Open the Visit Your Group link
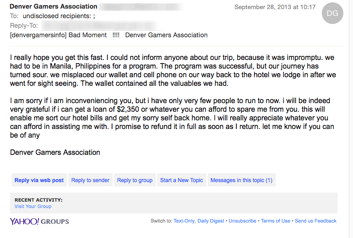The image size is (353, 238). tap(33, 207)
